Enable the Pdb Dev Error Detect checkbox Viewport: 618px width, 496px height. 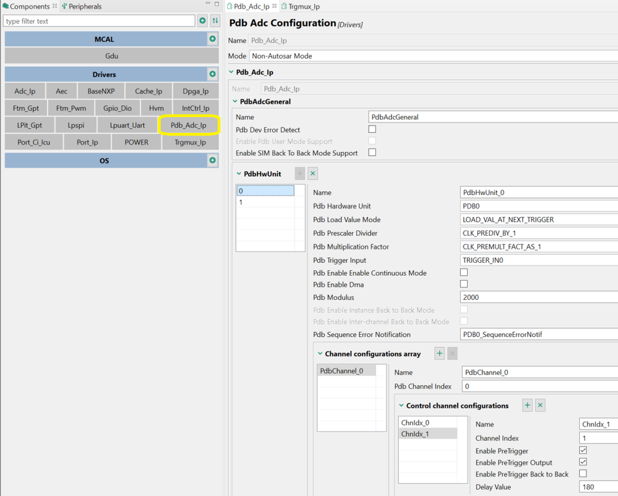pyautogui.click(x=372, y=129)
